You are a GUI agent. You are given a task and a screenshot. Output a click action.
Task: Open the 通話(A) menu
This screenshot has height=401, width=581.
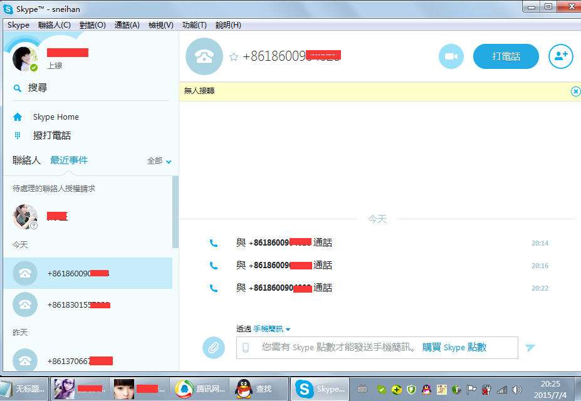(127, 25)
